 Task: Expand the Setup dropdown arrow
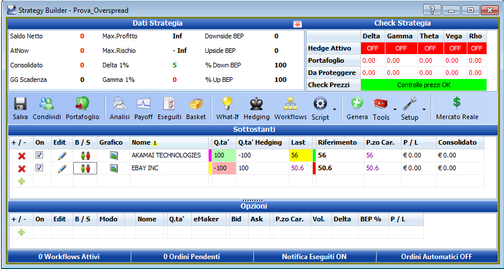pyautogui.click(x=424, y=110)
